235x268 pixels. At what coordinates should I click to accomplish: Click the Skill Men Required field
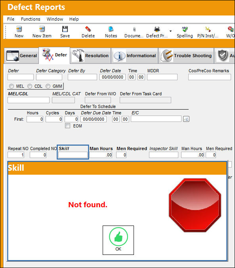tap(121, 155)
